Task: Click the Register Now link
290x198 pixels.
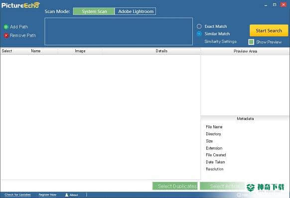Action: pos(47,195)
